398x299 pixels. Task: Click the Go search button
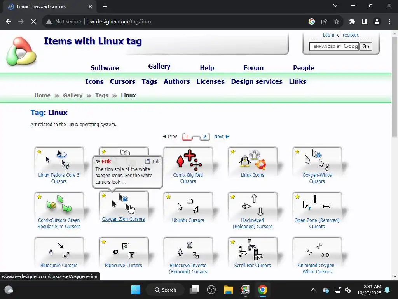click(x=366, y=47)
